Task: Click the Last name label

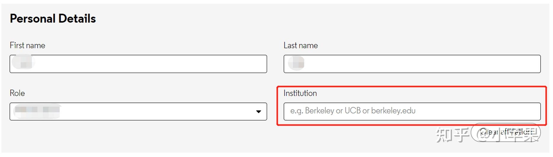Action: pyautogui.click(x=301, y=45)
